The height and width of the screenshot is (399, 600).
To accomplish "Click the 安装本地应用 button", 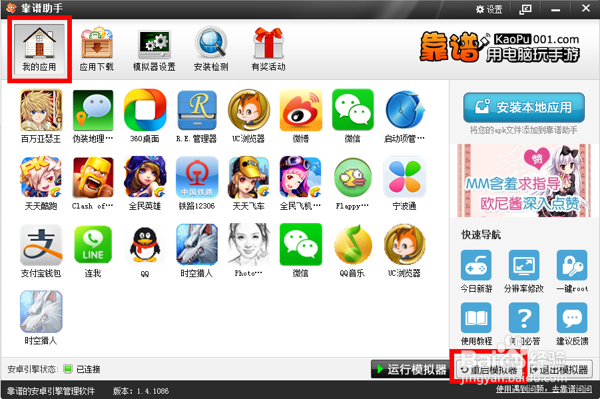I will coord(524,107).
